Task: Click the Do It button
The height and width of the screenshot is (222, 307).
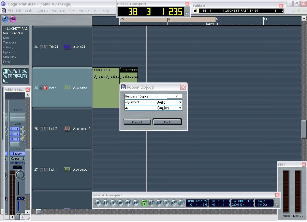Action: point(167,122)
